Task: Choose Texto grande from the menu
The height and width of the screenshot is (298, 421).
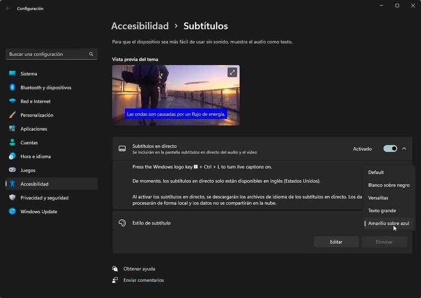Action: click(382, 211)
